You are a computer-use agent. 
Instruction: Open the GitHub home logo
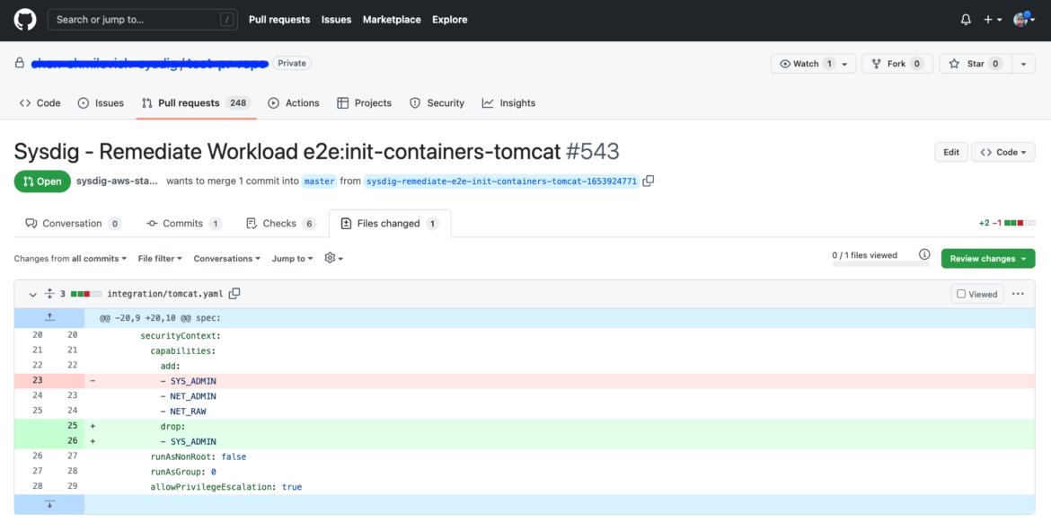point(24,20)
